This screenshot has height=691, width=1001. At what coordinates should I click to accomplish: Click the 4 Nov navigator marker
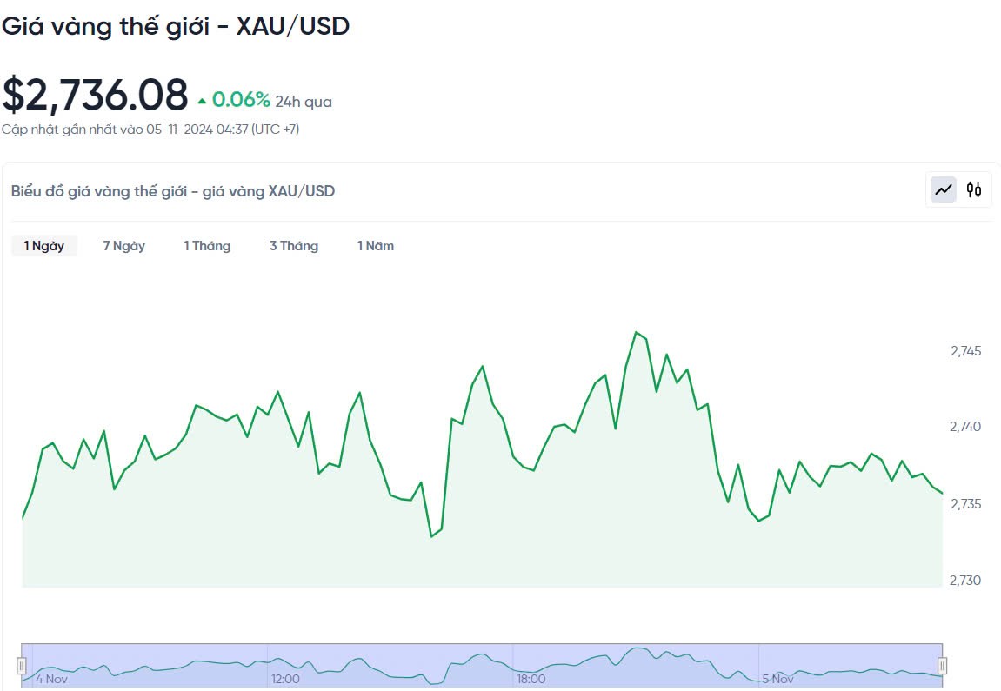pyautogui.click(x=51, y=678)
